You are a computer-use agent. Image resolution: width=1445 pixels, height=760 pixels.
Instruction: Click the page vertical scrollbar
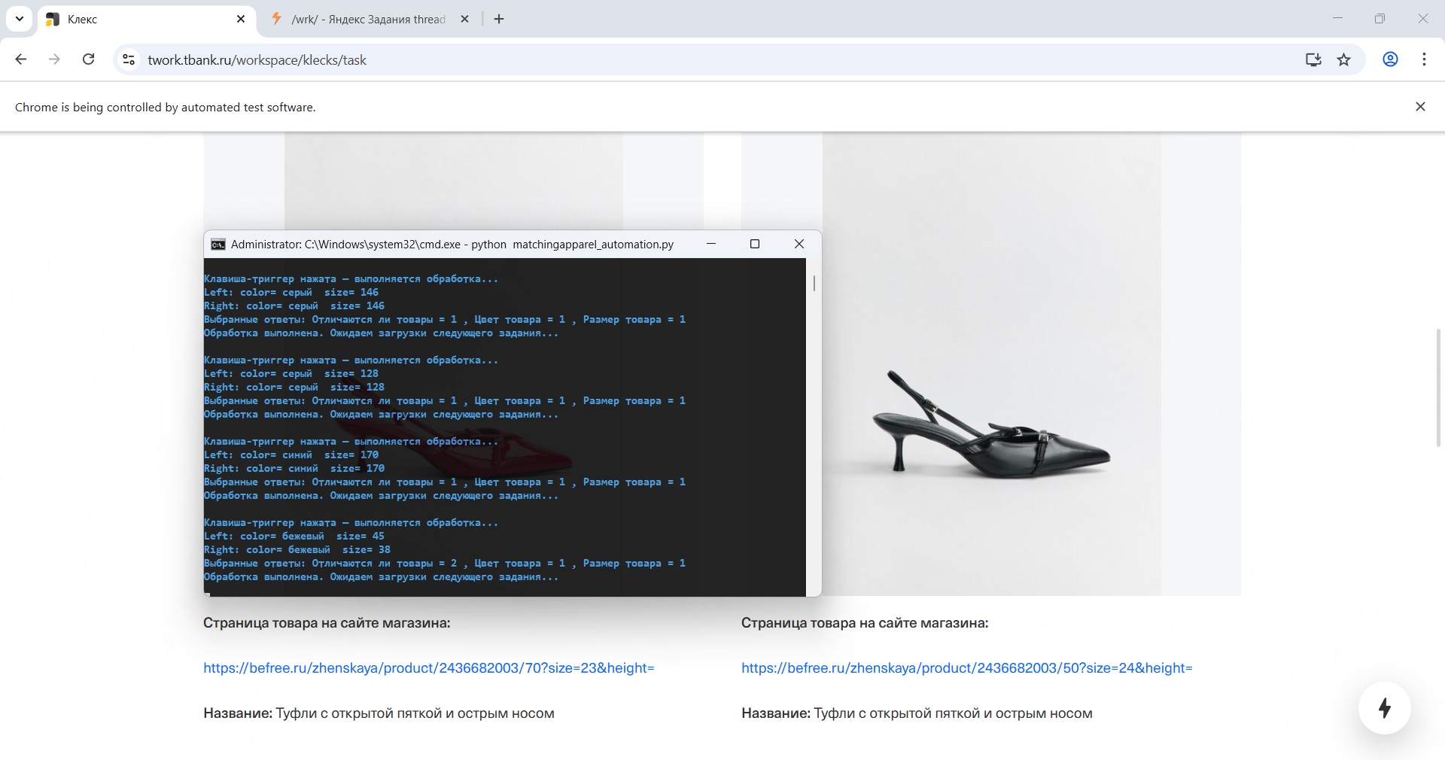tap(1438, 388)
